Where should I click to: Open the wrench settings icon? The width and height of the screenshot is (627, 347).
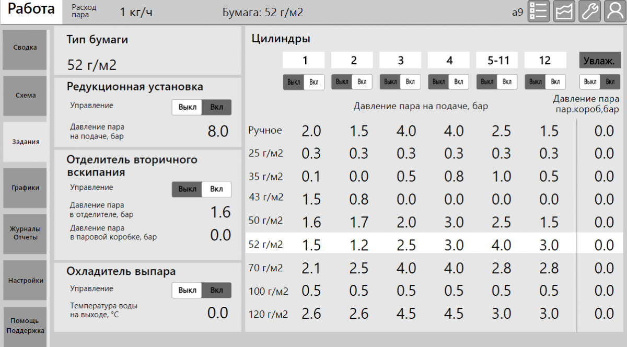589,11
